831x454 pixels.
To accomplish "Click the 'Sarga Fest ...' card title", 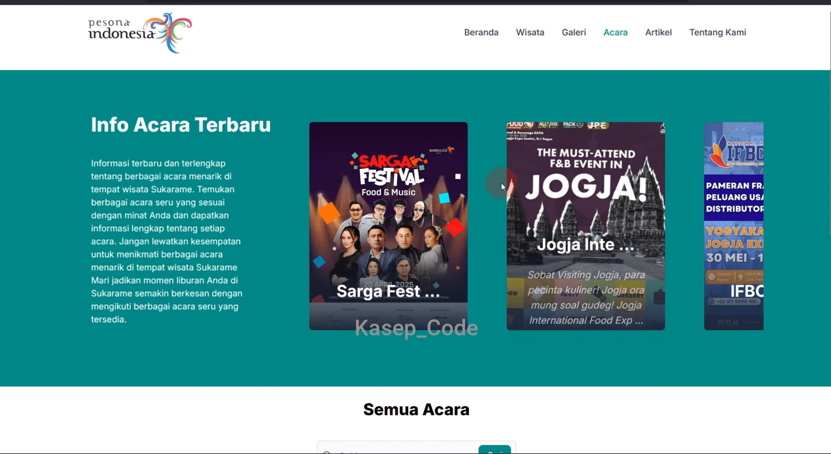I will pyautogui.click(x=388, y=291).
